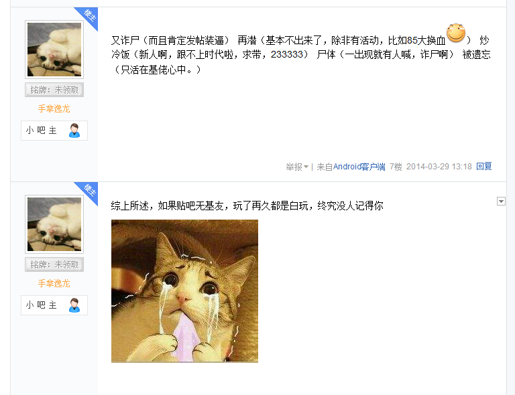Open the dropdown arrow beside second post
515x395 pixels.
[x=501, y=202]
